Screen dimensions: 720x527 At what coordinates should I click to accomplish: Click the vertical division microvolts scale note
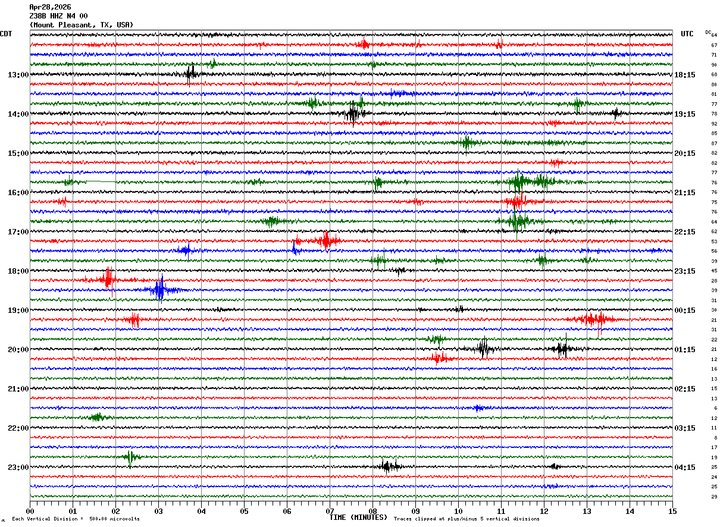[x=76, y=519]
